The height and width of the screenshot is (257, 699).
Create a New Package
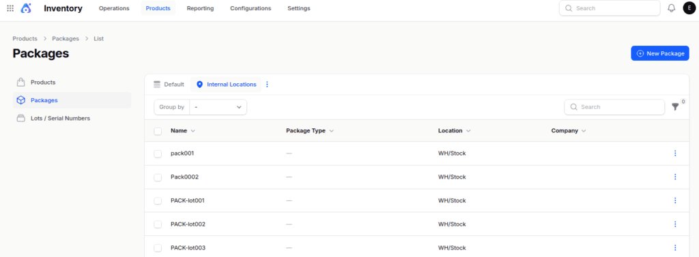660,53
